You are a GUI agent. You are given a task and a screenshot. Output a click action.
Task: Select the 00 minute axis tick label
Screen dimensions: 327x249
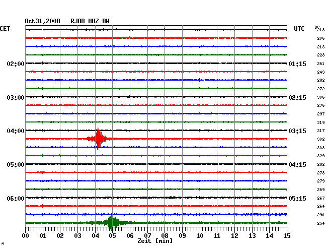click(26, 236)
